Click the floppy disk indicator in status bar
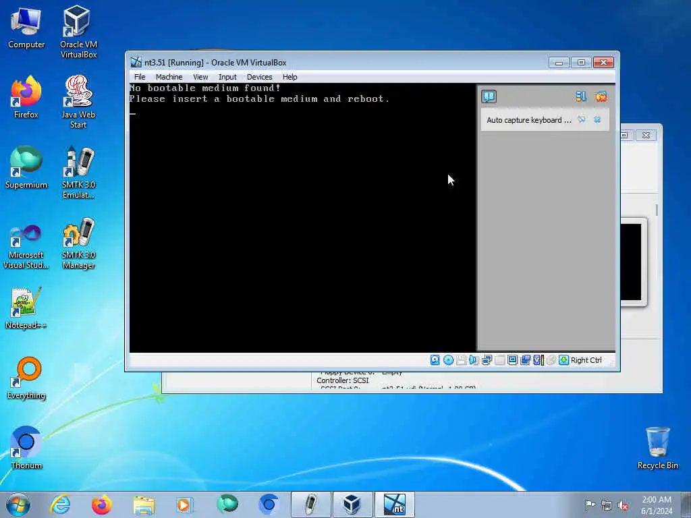691x518 pixels. click(x=461, y=360)
